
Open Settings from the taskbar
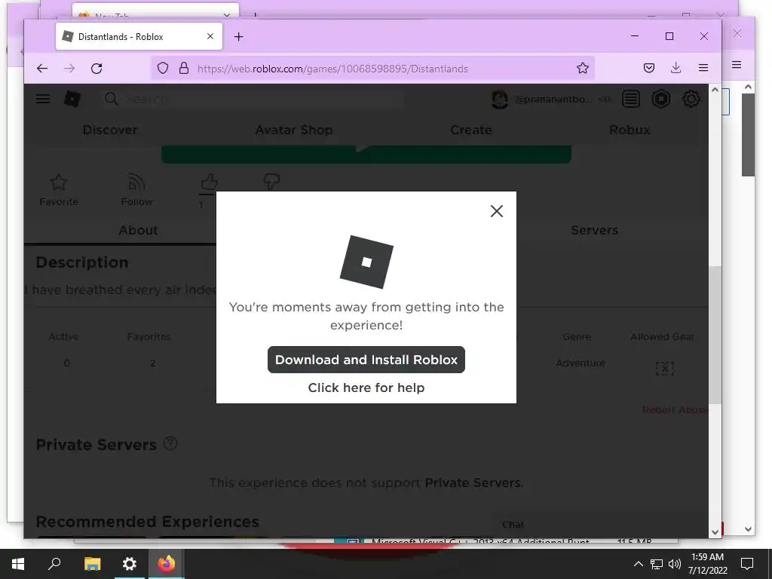coord(129,564)
